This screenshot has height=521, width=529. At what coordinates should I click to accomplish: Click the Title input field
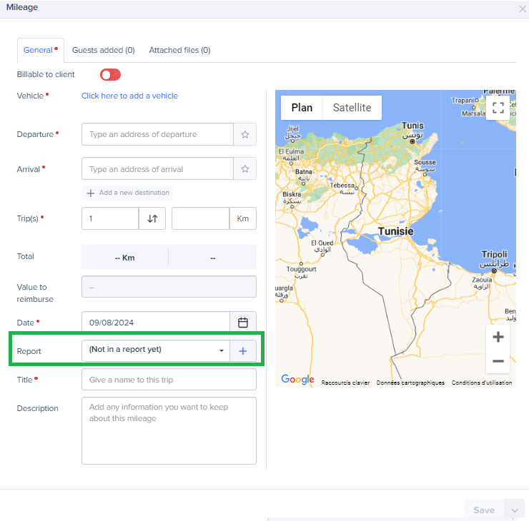point(169,380)
